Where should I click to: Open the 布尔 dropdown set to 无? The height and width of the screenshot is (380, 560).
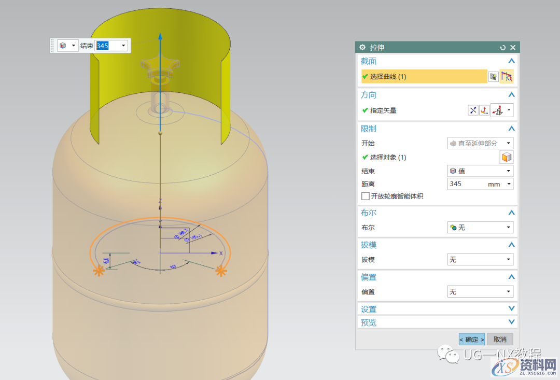click(x=480, y=228)
